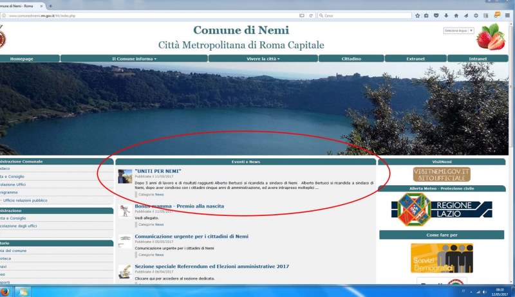Click the paper-plane share icon in toolbar
The width and height of the screenshot is (515, 297).
[x=466, y=15]
